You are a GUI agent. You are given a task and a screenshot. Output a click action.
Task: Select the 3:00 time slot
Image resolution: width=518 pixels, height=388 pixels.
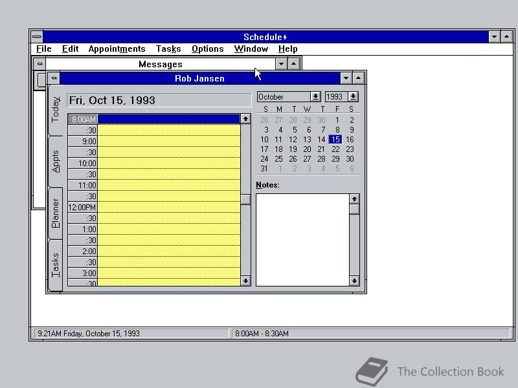pyautogui.click(x=154, y=273)
